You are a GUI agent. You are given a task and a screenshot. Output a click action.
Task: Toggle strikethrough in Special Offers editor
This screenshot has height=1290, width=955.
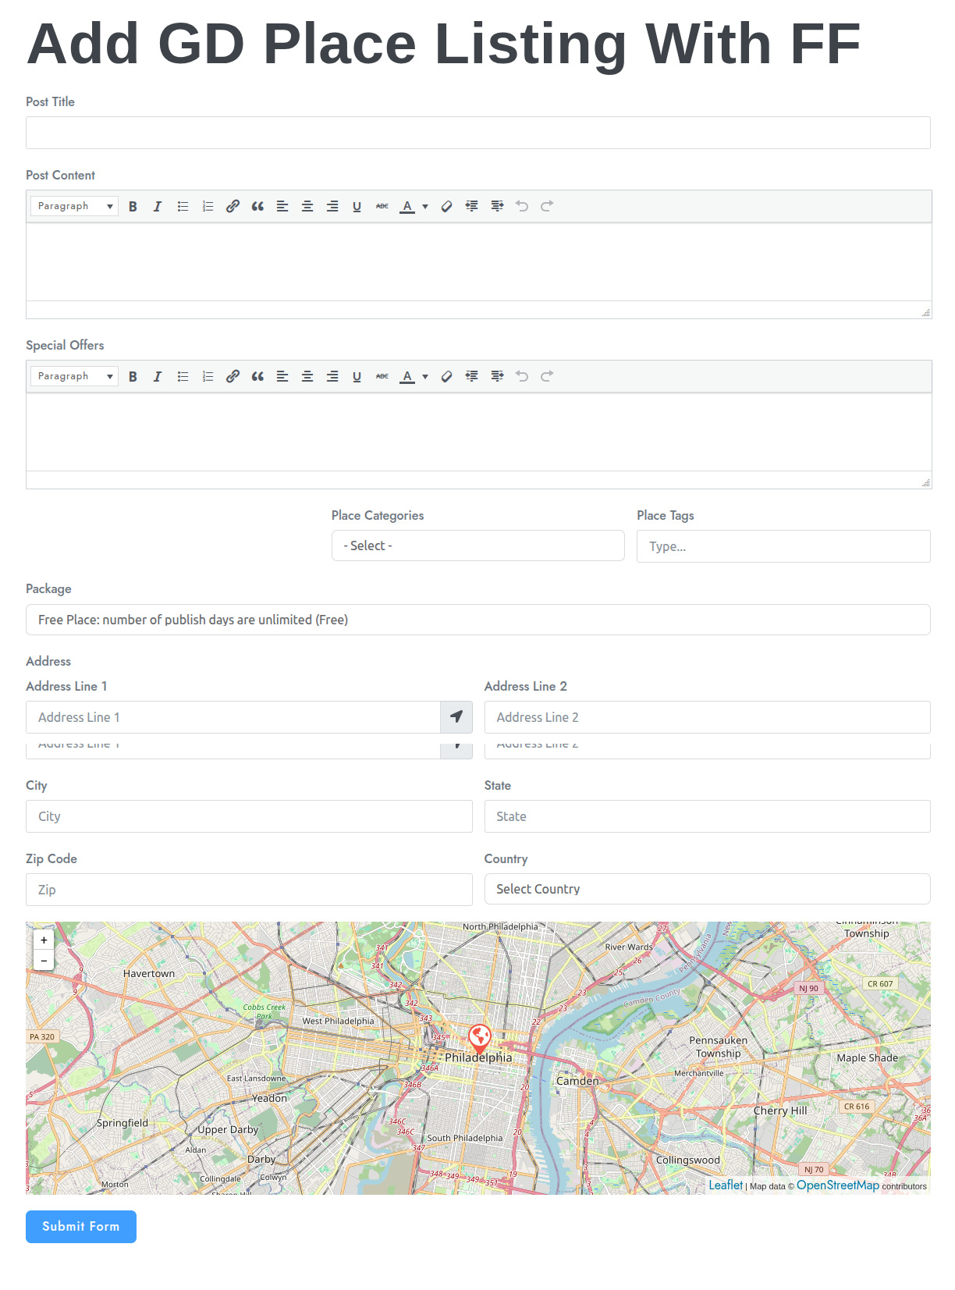(382, 377)
